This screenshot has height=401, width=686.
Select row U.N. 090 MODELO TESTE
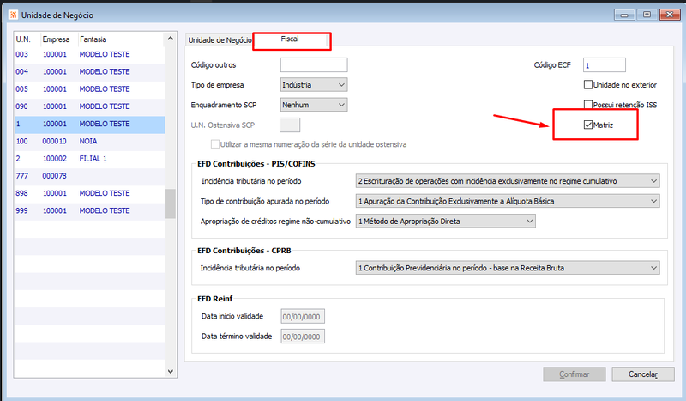[x=90, y=106]
